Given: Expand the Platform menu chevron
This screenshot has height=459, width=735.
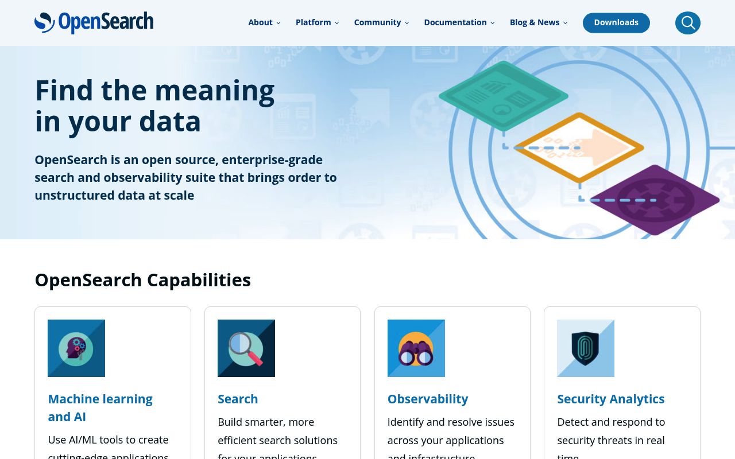Looking at the screenshot, I should point(337,23).
